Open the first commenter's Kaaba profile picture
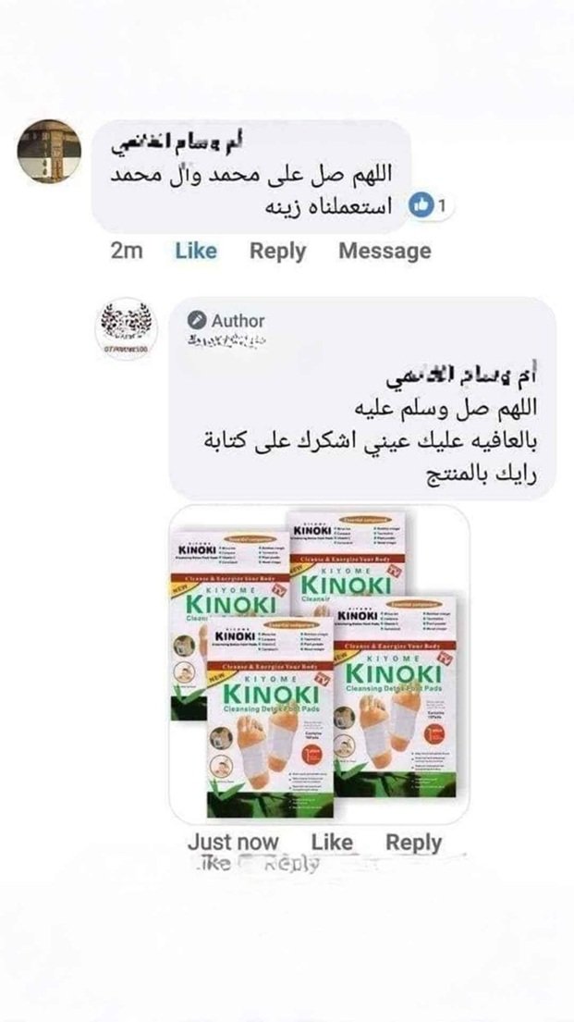The width and height of the screenshot is (574, 1022). click(49, 151)
